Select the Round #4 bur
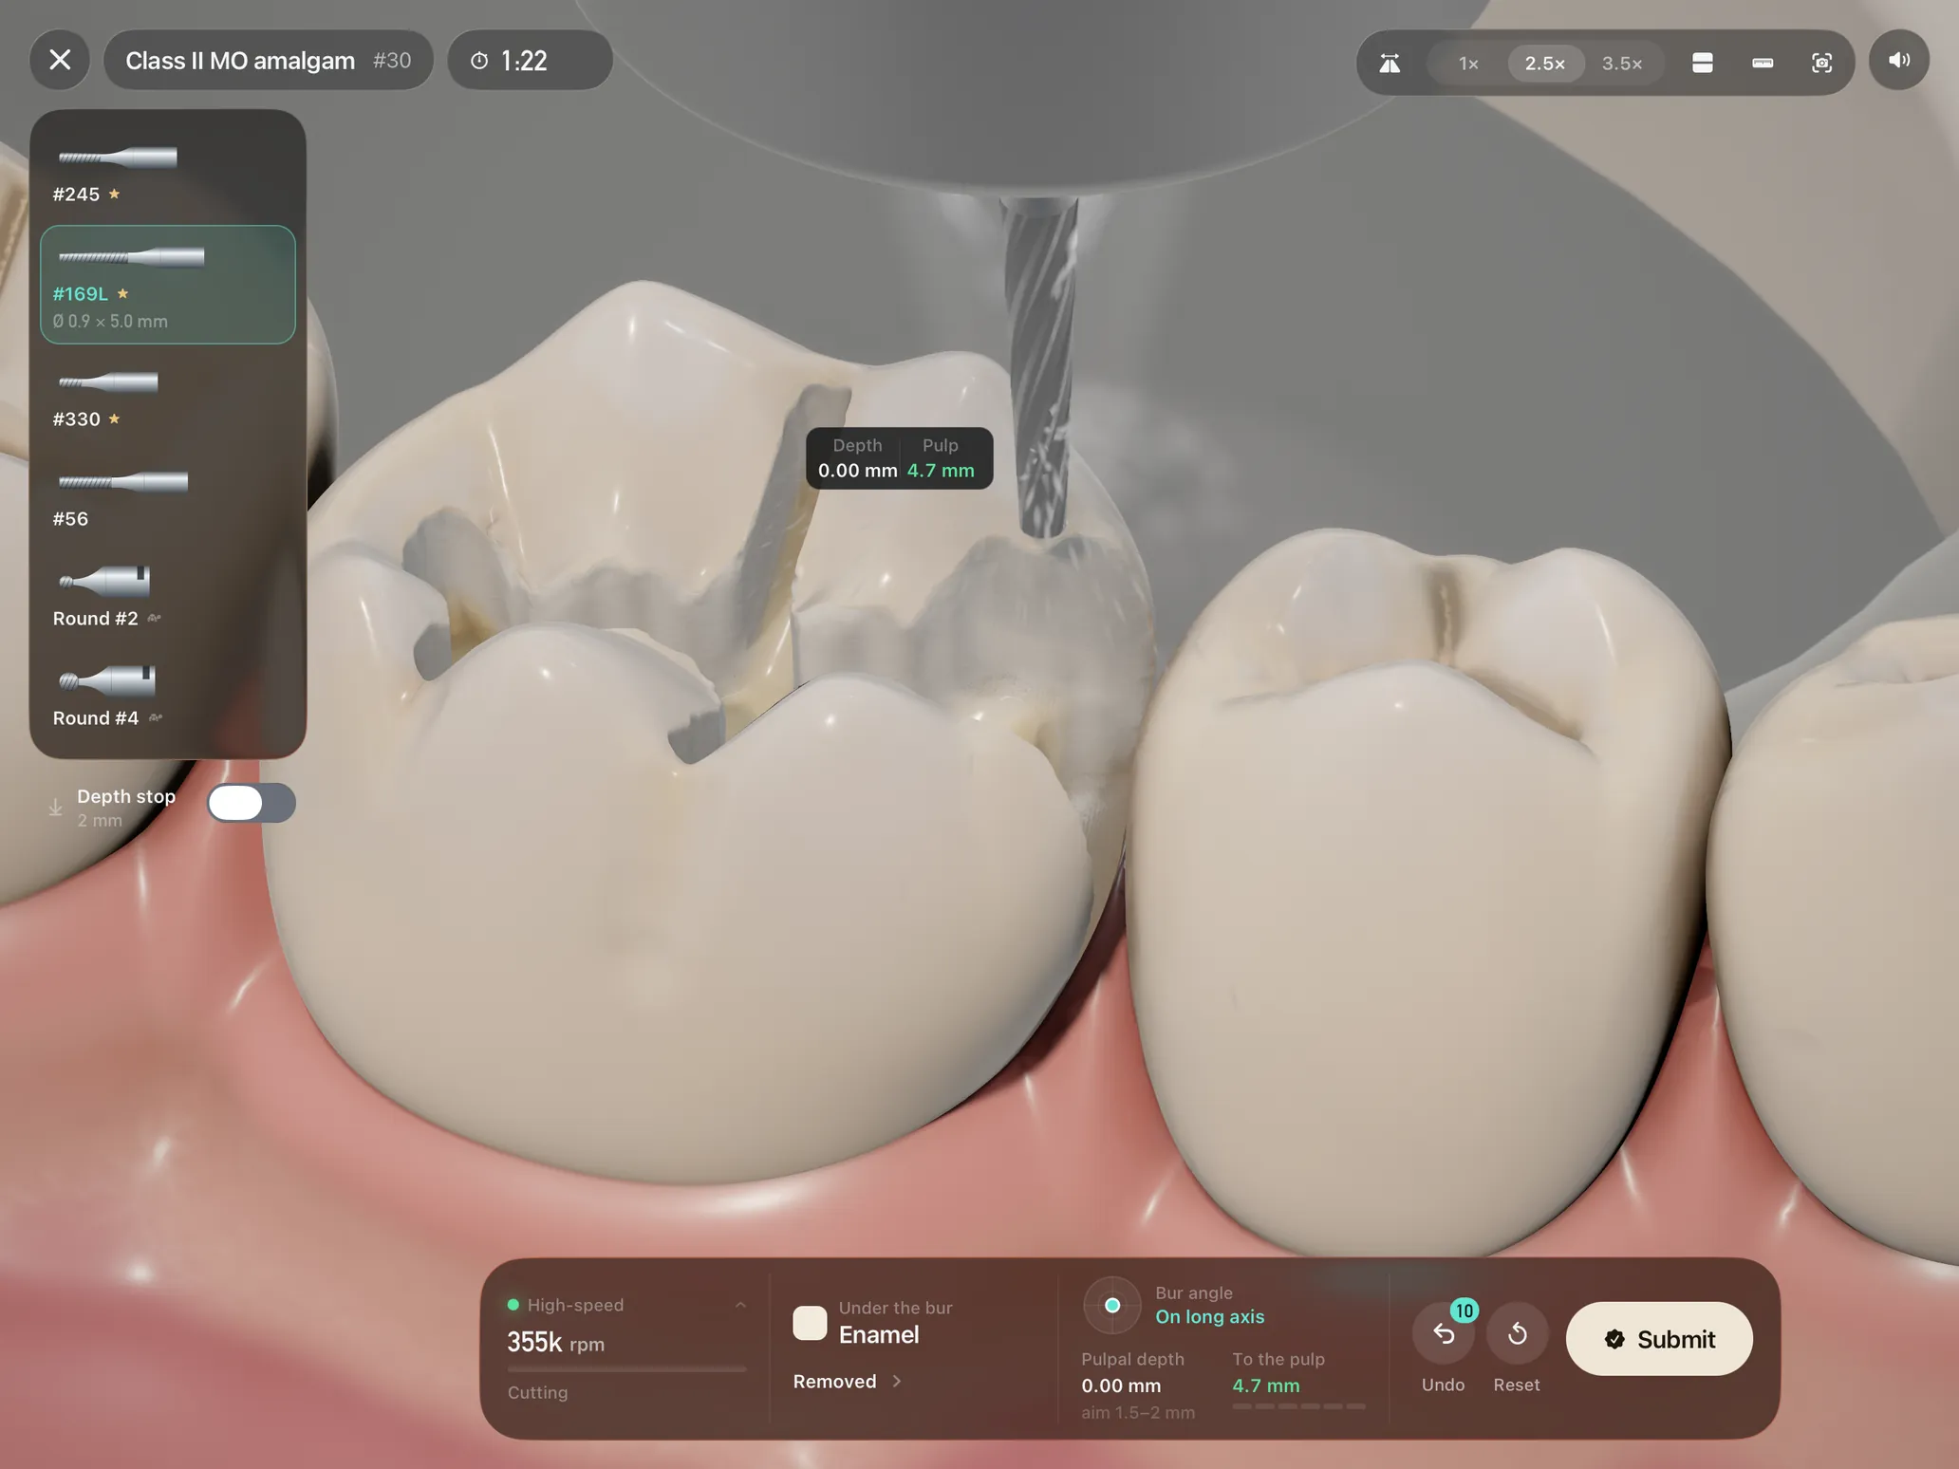Screen dimensions: 1959x1469 click(168, 696)
